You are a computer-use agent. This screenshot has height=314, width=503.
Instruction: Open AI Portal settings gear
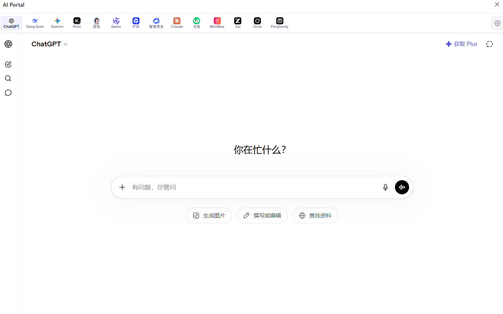pos(497,23)
